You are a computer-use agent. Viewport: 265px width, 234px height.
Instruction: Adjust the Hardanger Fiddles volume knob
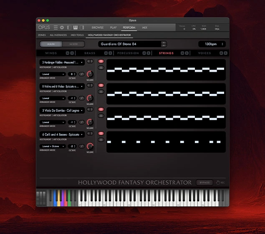[90, 74]
